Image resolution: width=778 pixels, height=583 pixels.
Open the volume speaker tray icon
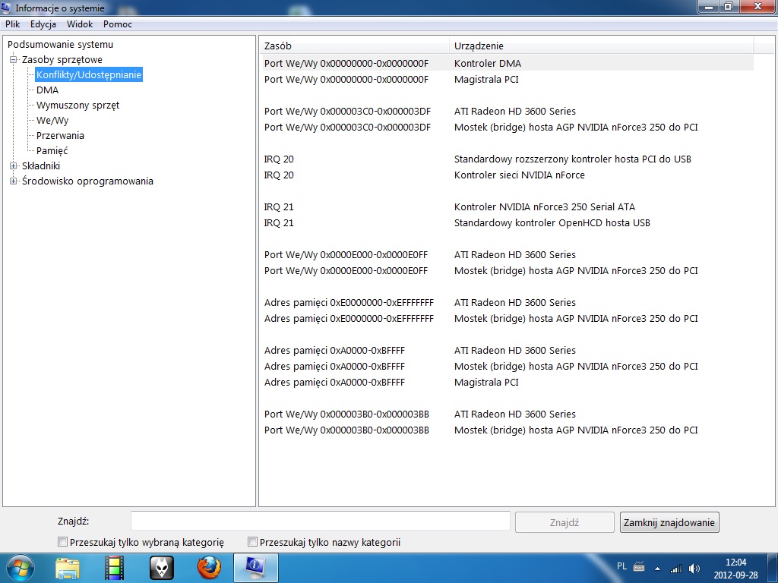point(694,569)
